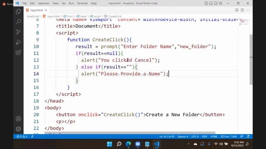
Task: Open the Extensions view
Action: point(18,53)
